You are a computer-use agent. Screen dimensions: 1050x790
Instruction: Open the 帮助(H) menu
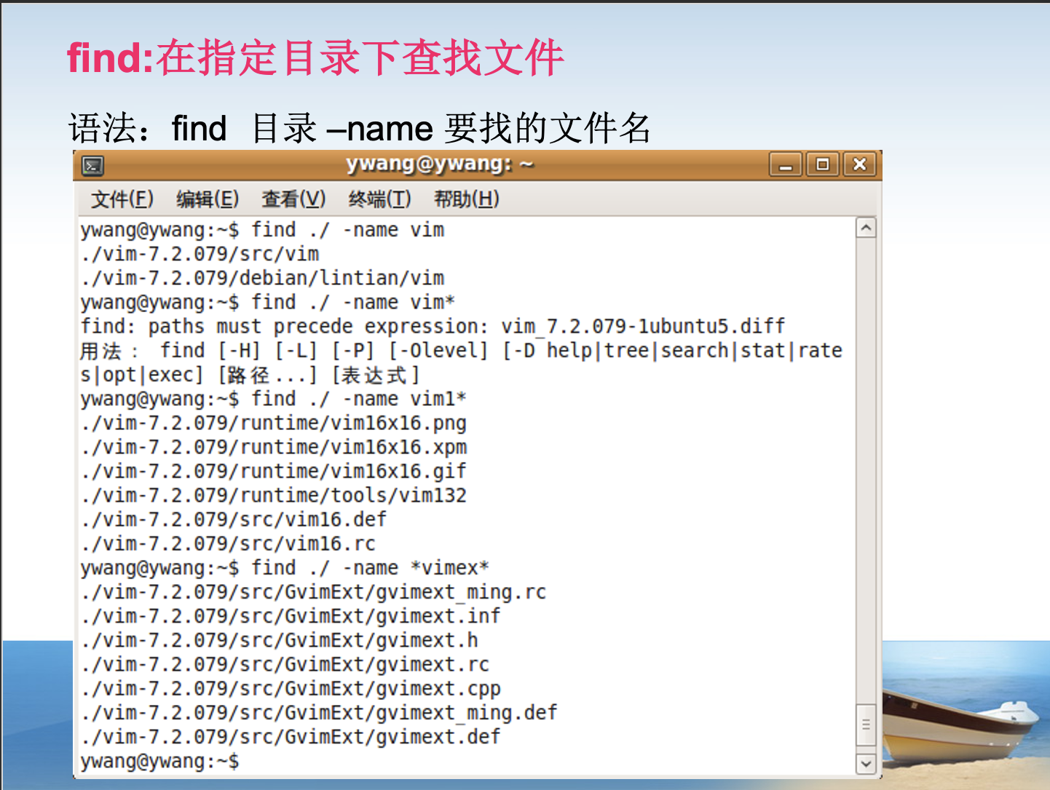click(467, 199)
